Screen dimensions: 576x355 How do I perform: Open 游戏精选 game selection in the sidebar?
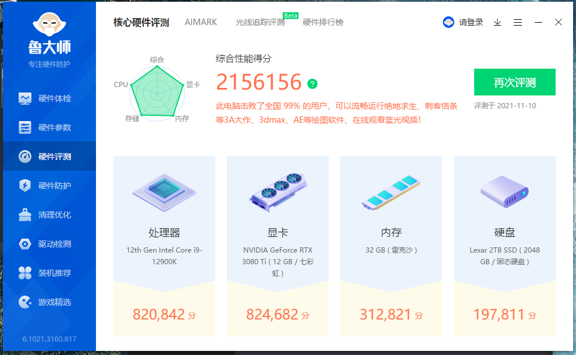pyautogui.click(x=49, y=302)
